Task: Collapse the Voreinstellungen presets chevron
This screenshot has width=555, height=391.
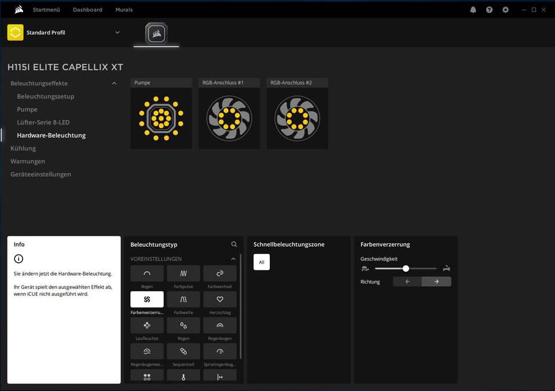Action: tap(233, 259)
